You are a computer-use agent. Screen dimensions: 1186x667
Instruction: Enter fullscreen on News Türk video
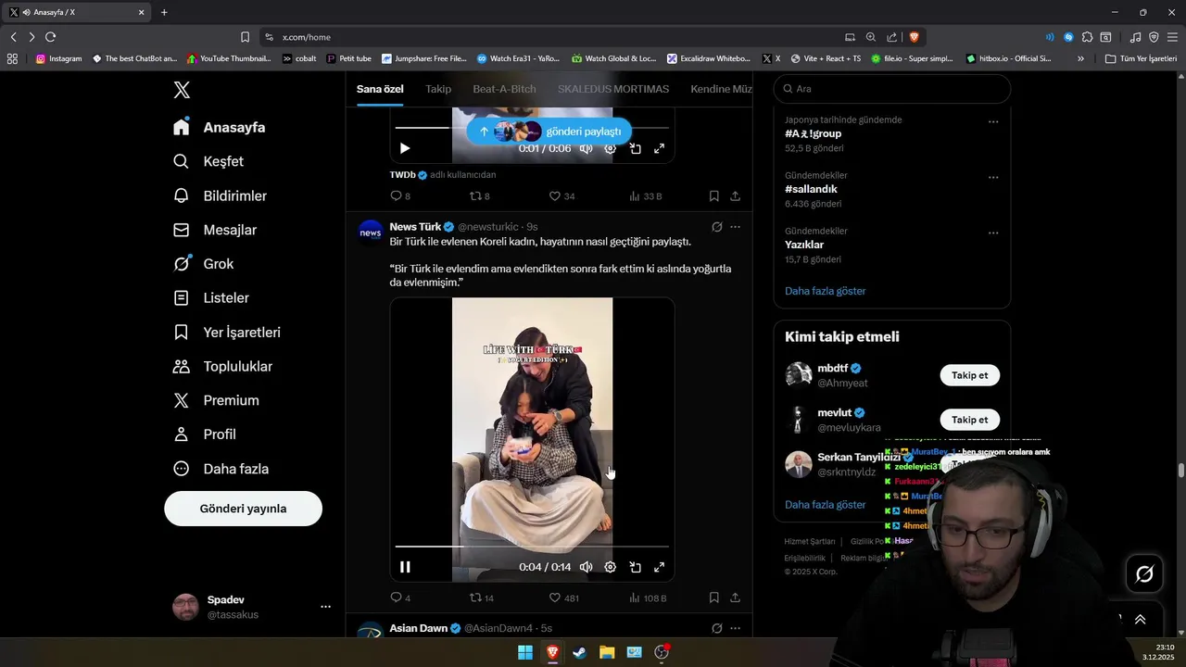(x=659, y=567)
